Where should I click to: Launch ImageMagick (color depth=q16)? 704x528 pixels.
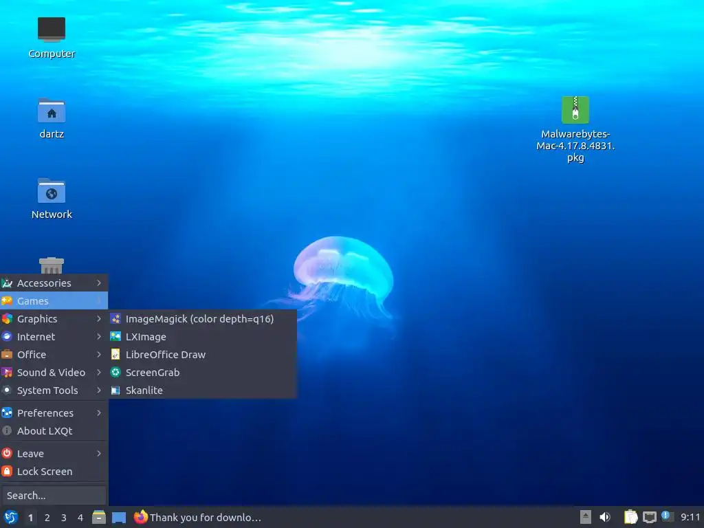pos(203,319)
